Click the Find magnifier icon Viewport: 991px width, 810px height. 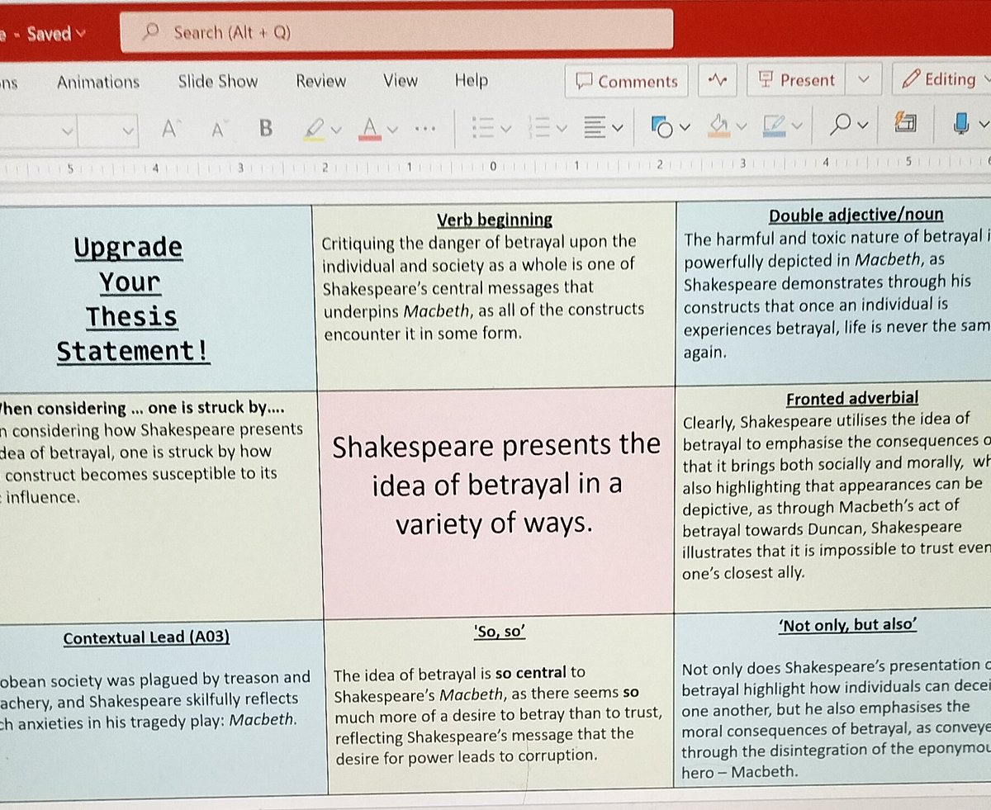841,125
